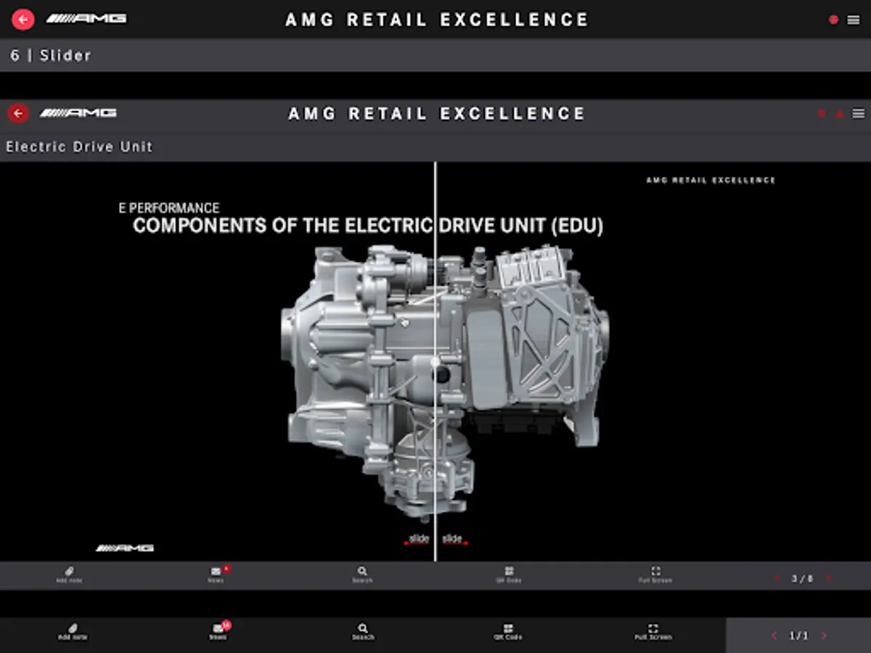Add note in inner slide toolbar
Image resolution: width=871 pixels, height=653 pixels.
[x=70, y=575]
